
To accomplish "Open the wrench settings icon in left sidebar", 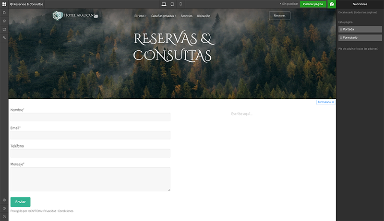I will click(x=4, y=38).
